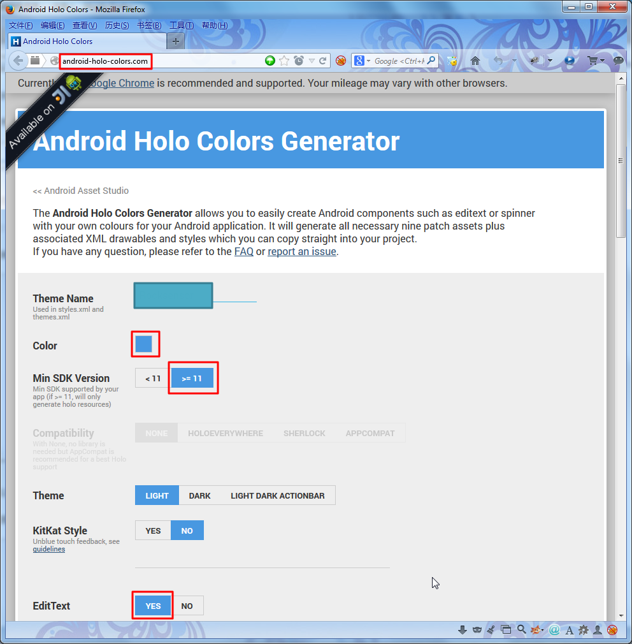Go to the home page with the house icon
The width and height of the screenshot is (632, 644).
coord(475,61)
